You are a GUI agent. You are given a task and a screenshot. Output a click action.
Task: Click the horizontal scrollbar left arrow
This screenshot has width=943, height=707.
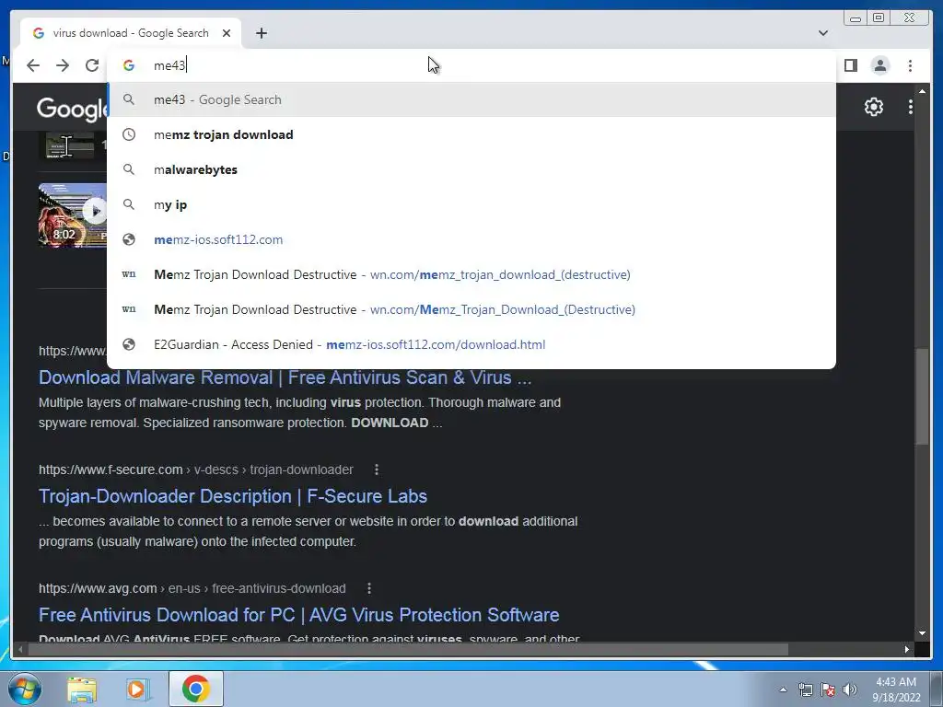(x=20, y=649)
